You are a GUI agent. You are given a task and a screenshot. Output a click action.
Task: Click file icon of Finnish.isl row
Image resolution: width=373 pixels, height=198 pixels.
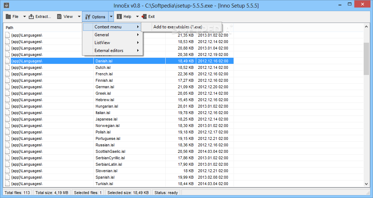tap(8, 80)
